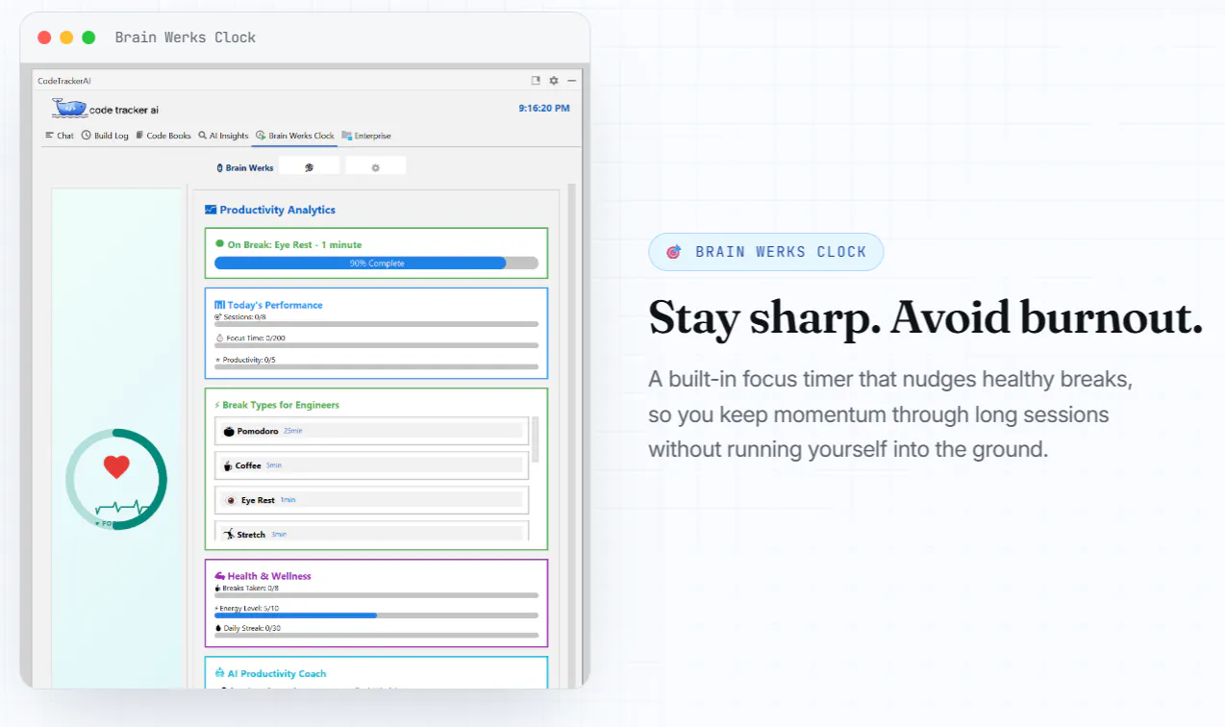Click the break types list scrollbar
Screen dimensions: 1225x727
coord(536,439)
